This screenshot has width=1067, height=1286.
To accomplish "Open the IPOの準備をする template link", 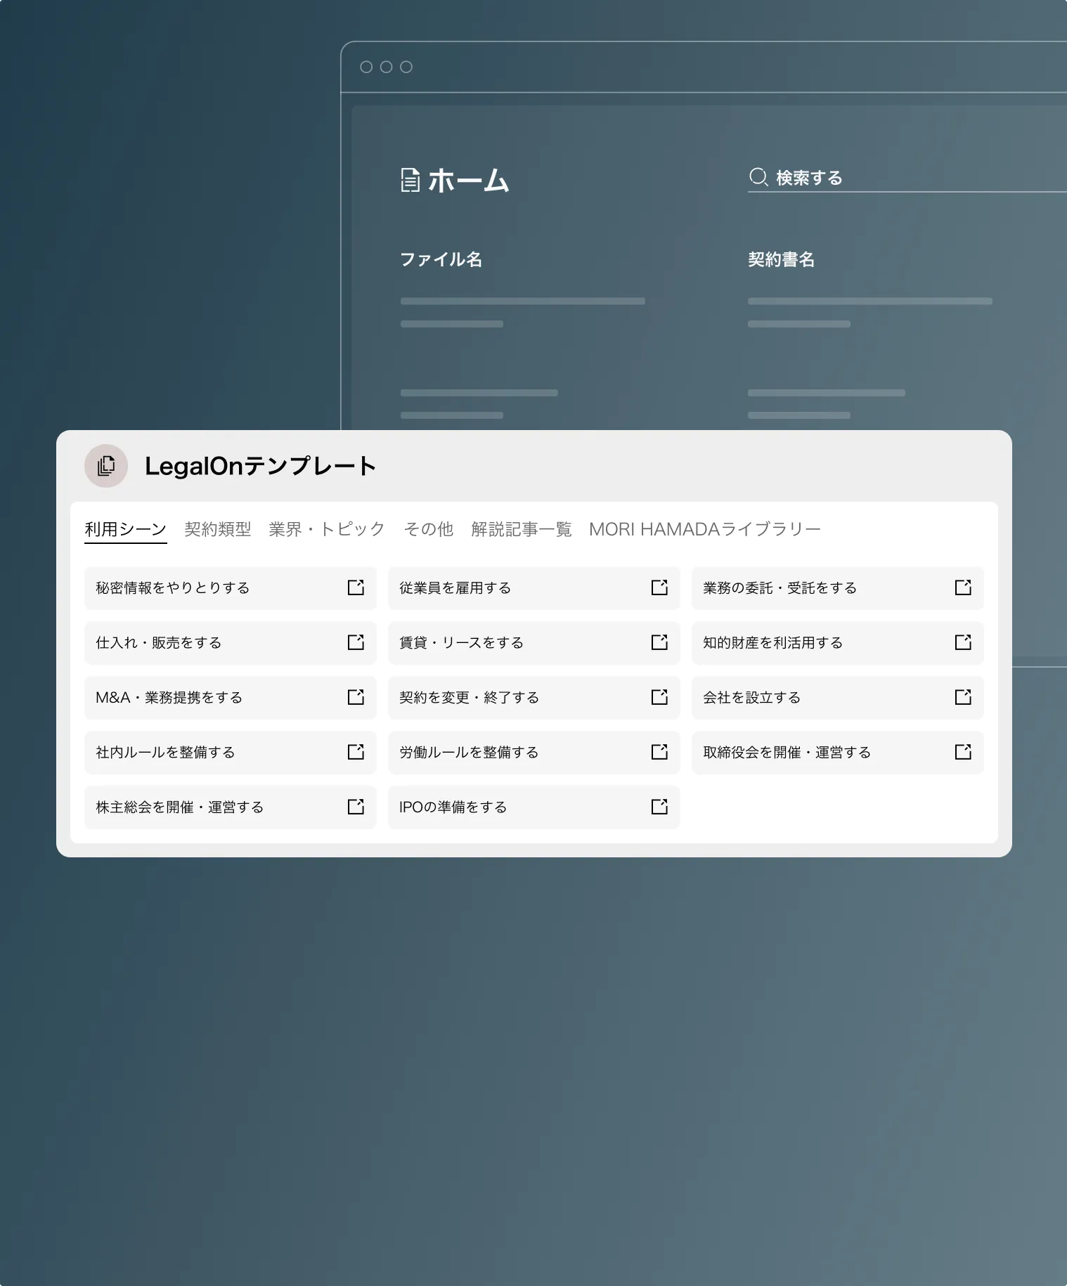I will pyautogui.click(x=534, y=807).
